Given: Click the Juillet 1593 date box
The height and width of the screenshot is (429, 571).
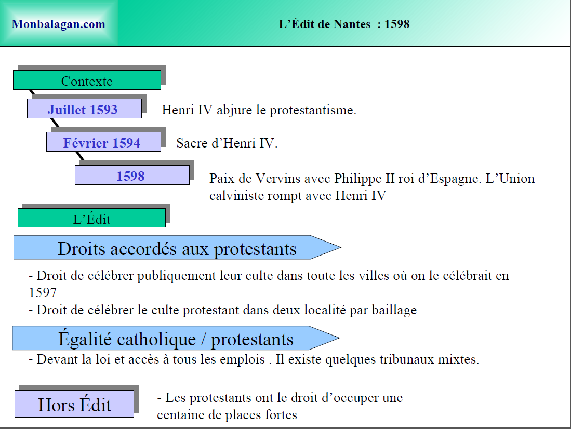Looking at the screenshot, I should tap(84, 110).
